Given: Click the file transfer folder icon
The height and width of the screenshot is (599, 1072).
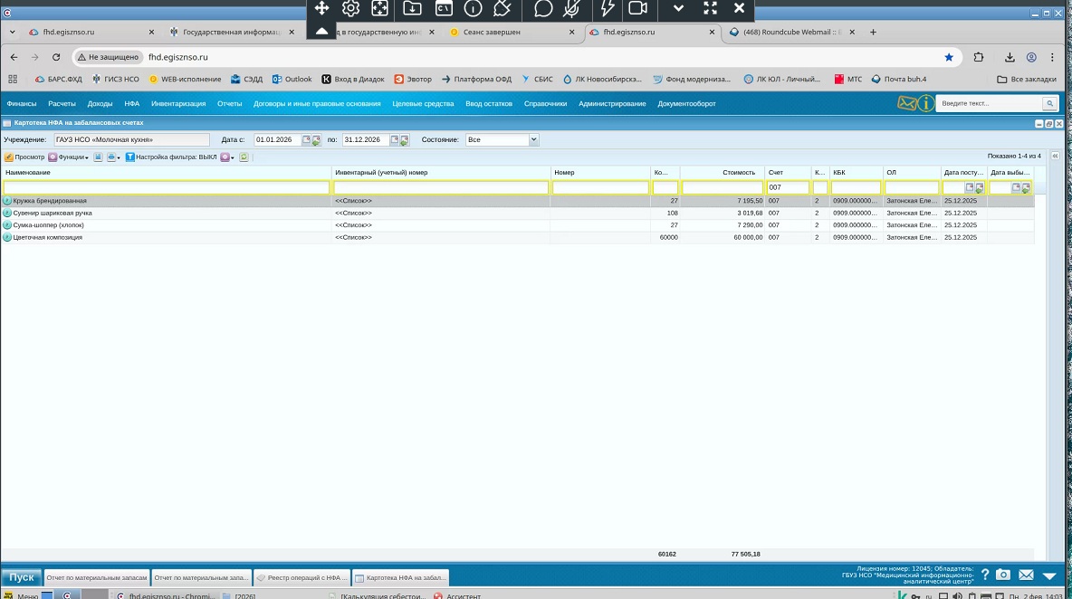Looking at the screenshot, I should [x=412, y=8].
